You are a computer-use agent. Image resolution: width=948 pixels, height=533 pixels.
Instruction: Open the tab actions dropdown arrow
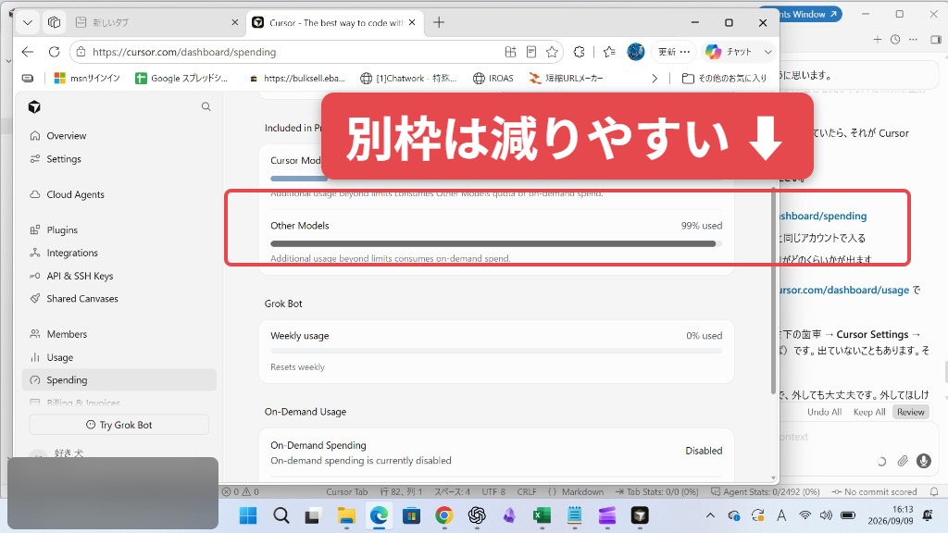[x=27, y=22]
